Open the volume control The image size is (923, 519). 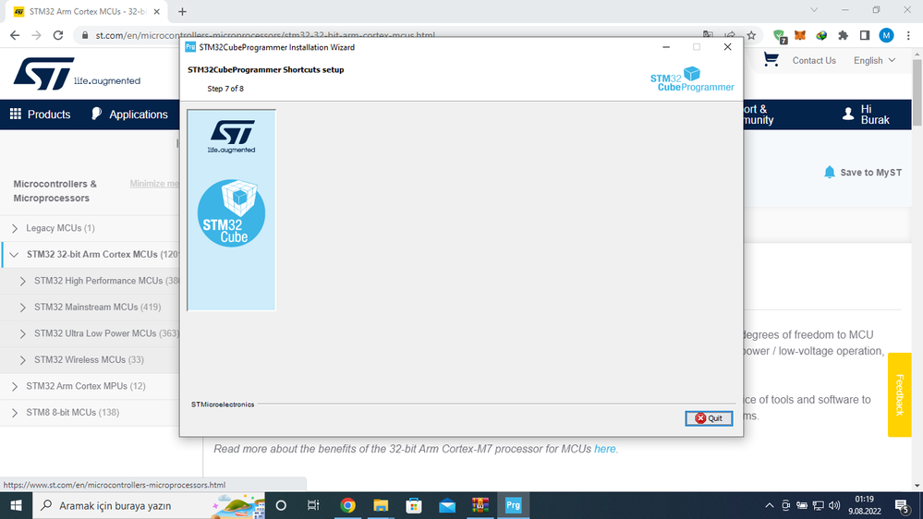(x=834, y=505)
